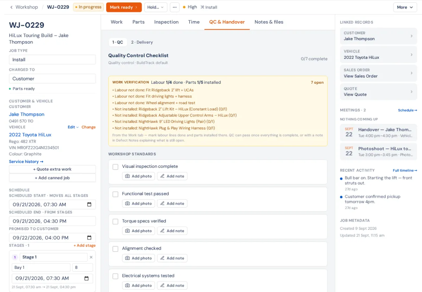
Task: Open View Sales Order linked record
Action: (378, 73)
